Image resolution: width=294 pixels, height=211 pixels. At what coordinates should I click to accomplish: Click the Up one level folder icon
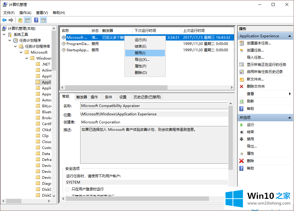pyautogui.click(x=20, y=20)
